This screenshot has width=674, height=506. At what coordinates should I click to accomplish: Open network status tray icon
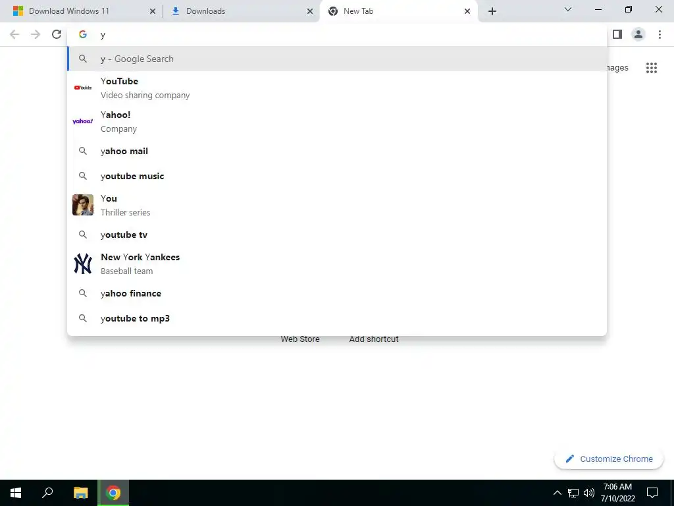[x=573, y=493]
